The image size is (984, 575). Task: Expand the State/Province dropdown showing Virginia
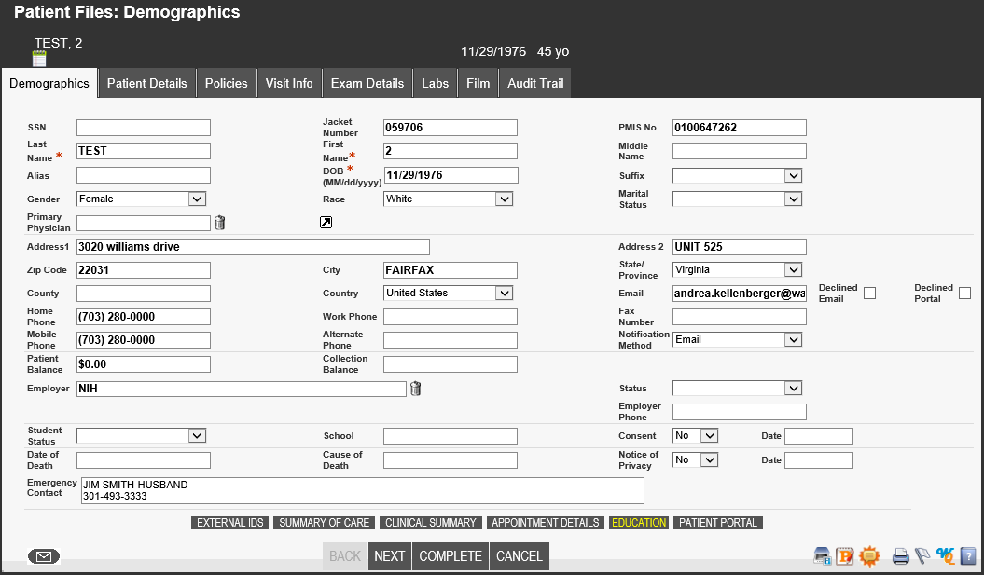click(737, 269)
